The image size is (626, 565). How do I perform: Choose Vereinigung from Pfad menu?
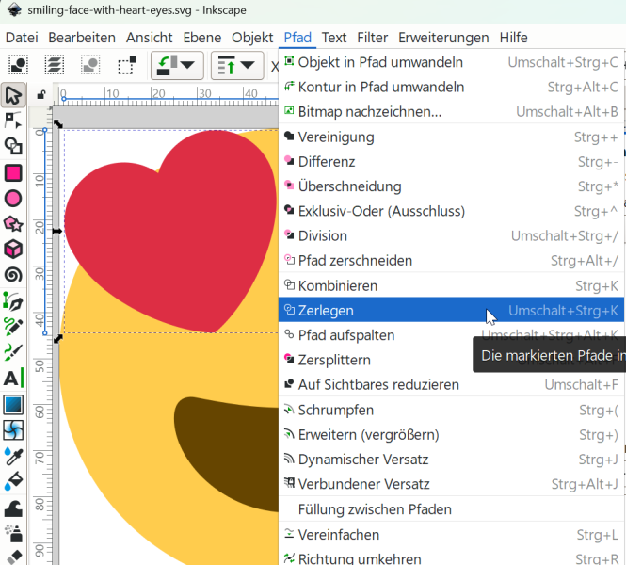[451, 137]
